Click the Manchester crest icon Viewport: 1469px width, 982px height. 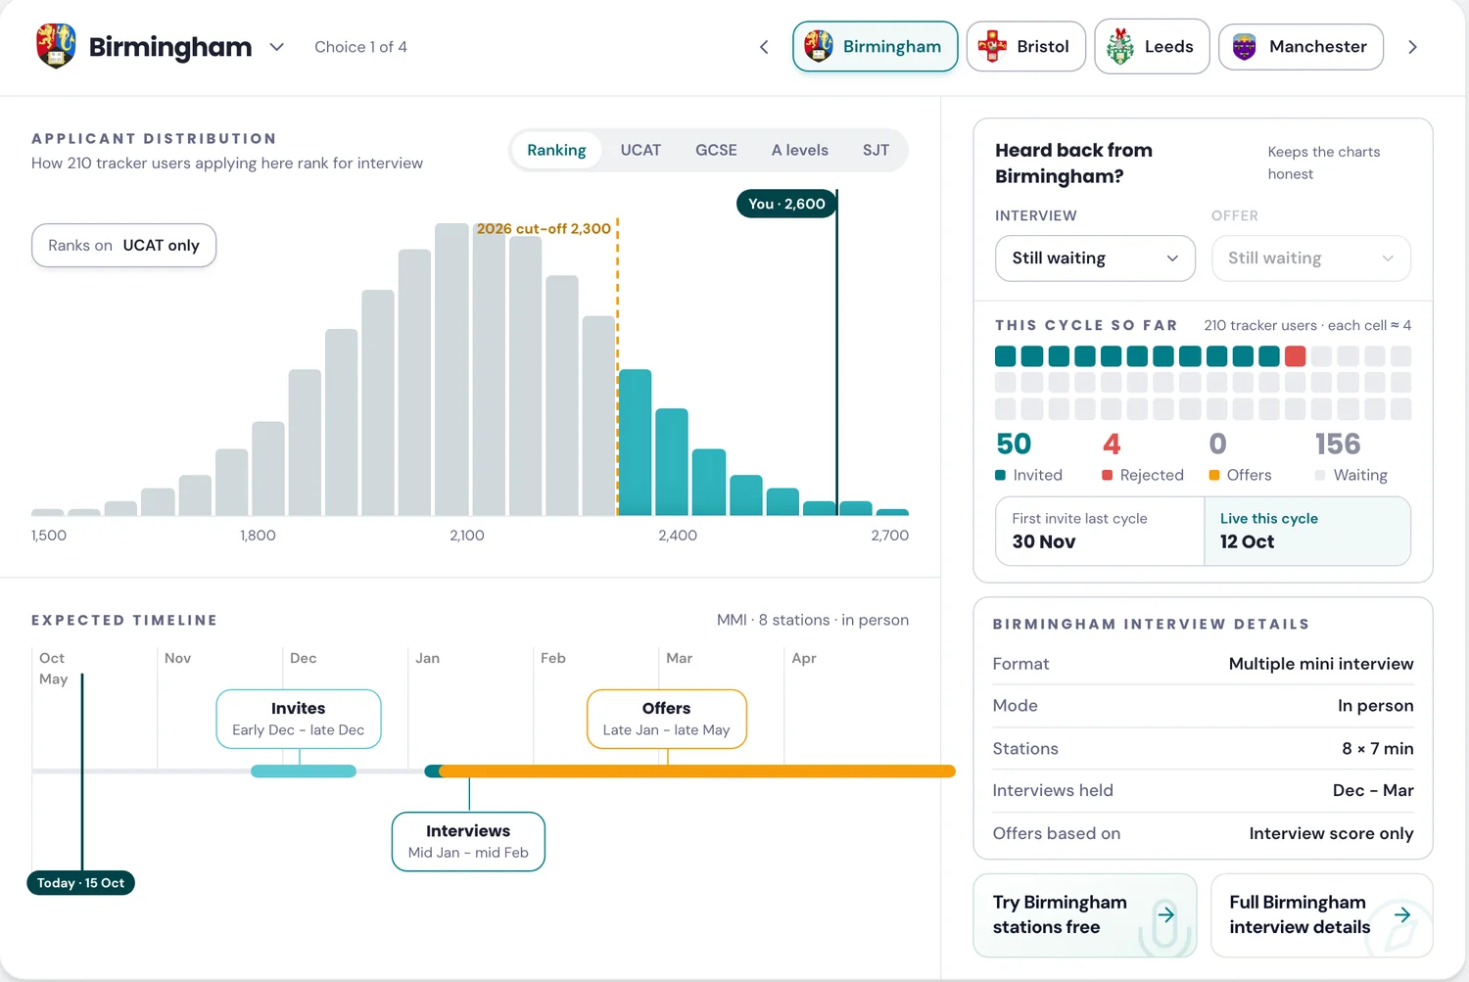coord(1244,46)
